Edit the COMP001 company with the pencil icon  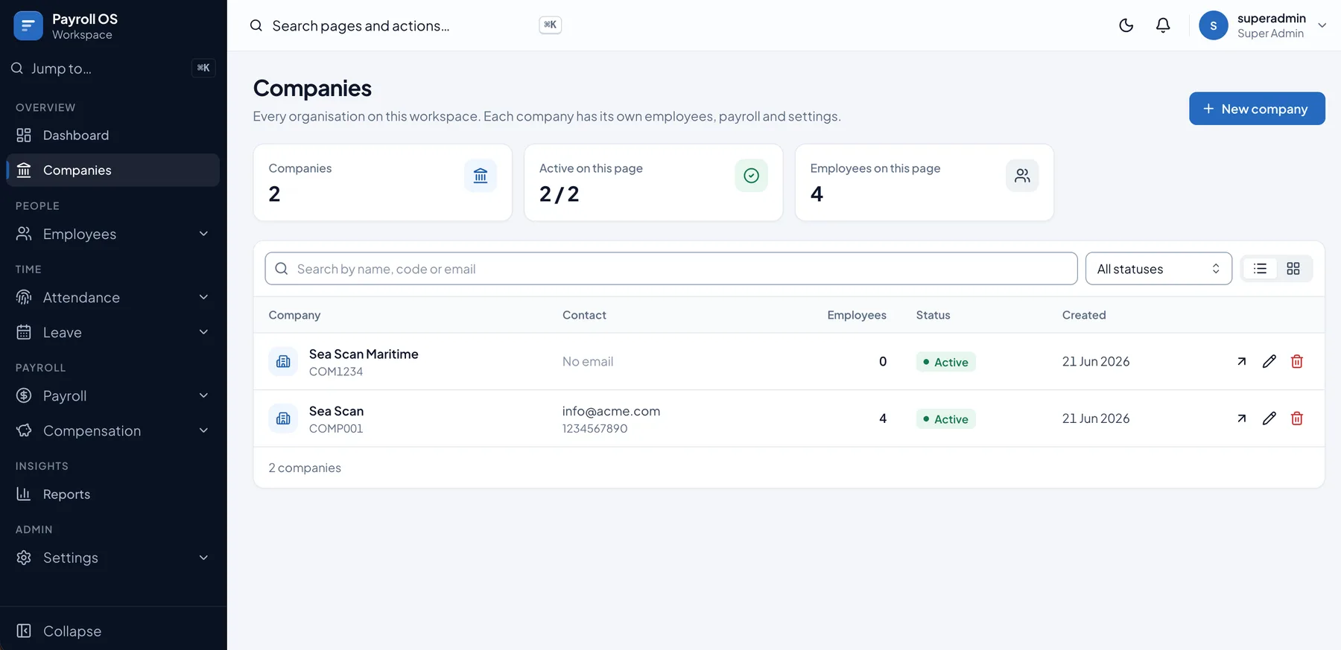(1269, 418)
